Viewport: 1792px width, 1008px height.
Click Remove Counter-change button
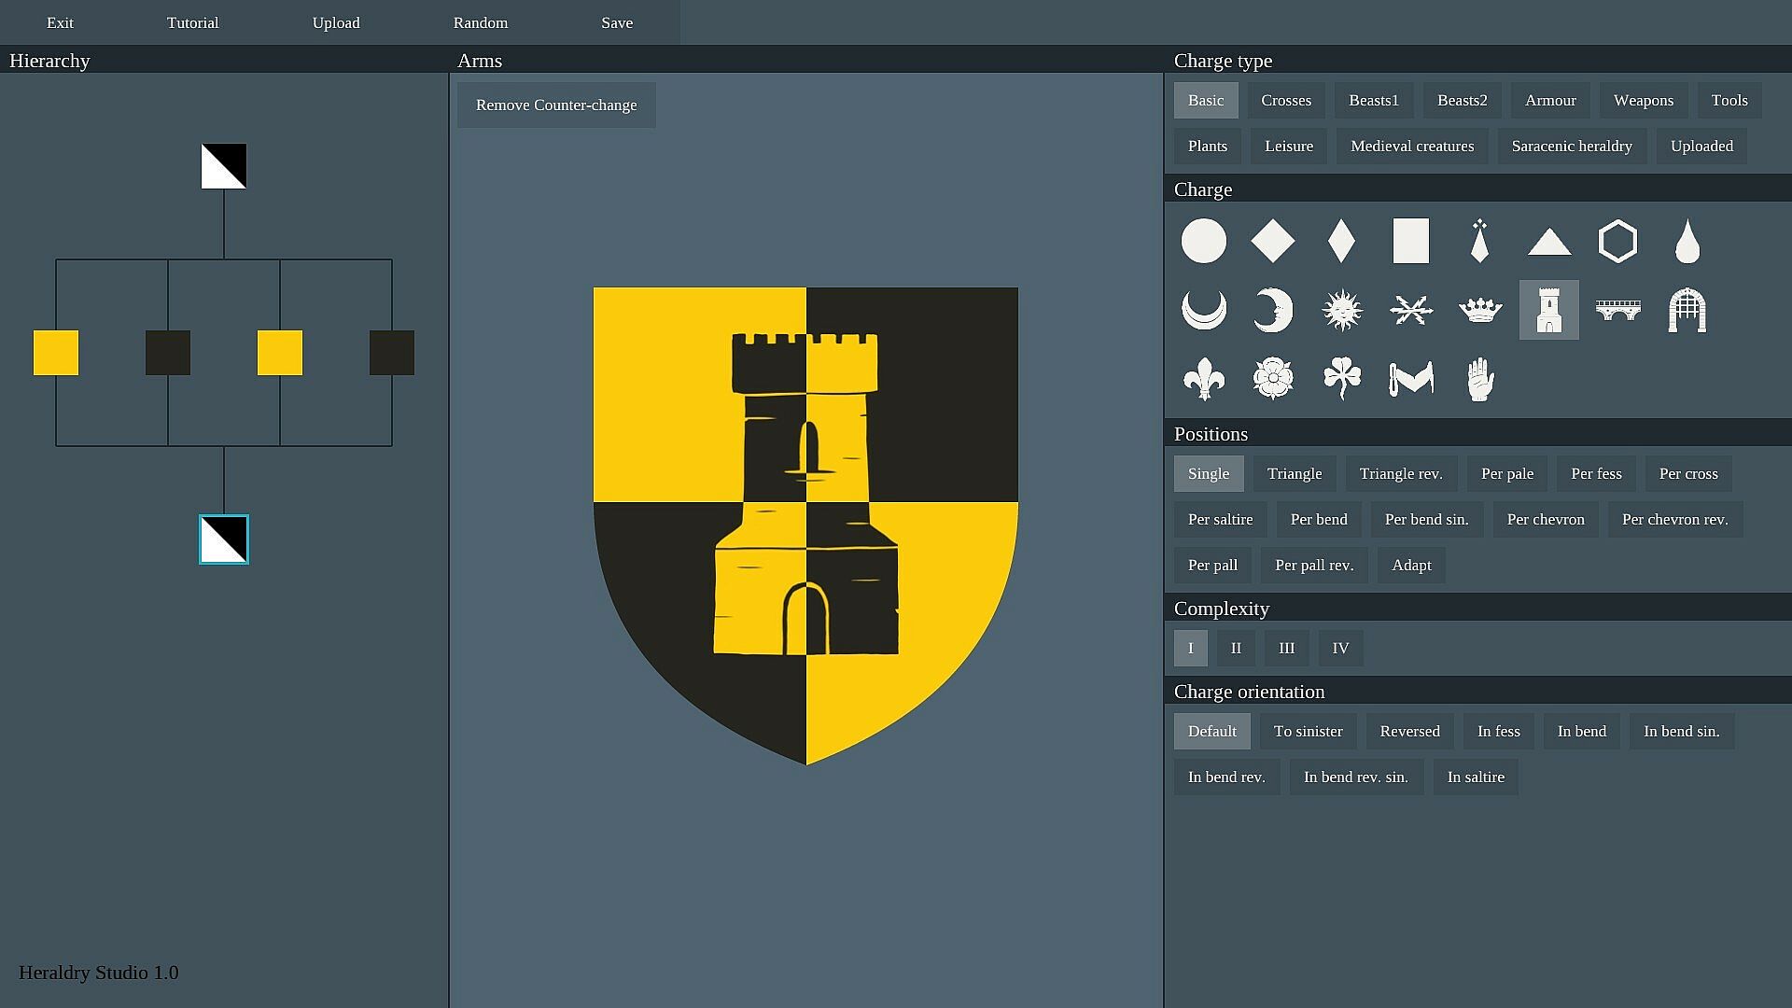556,105
